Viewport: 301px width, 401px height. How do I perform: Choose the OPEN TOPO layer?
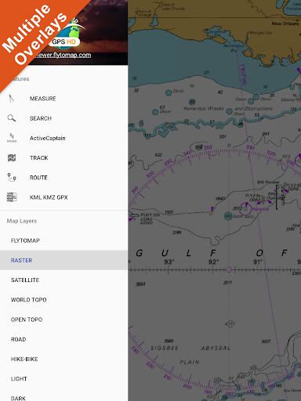pos(63,320)
